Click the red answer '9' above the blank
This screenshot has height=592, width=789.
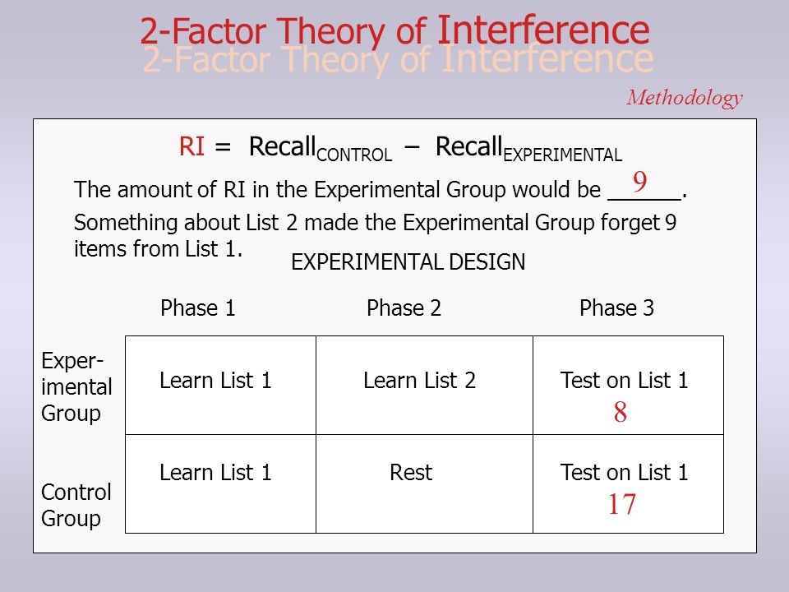click(639, 182)
